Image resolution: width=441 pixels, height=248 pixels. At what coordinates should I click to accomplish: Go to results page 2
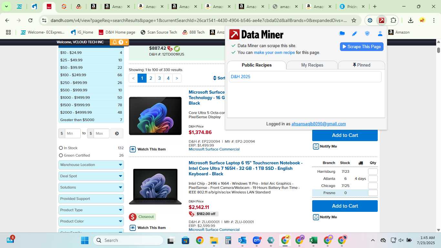click(x=151, y=78)
